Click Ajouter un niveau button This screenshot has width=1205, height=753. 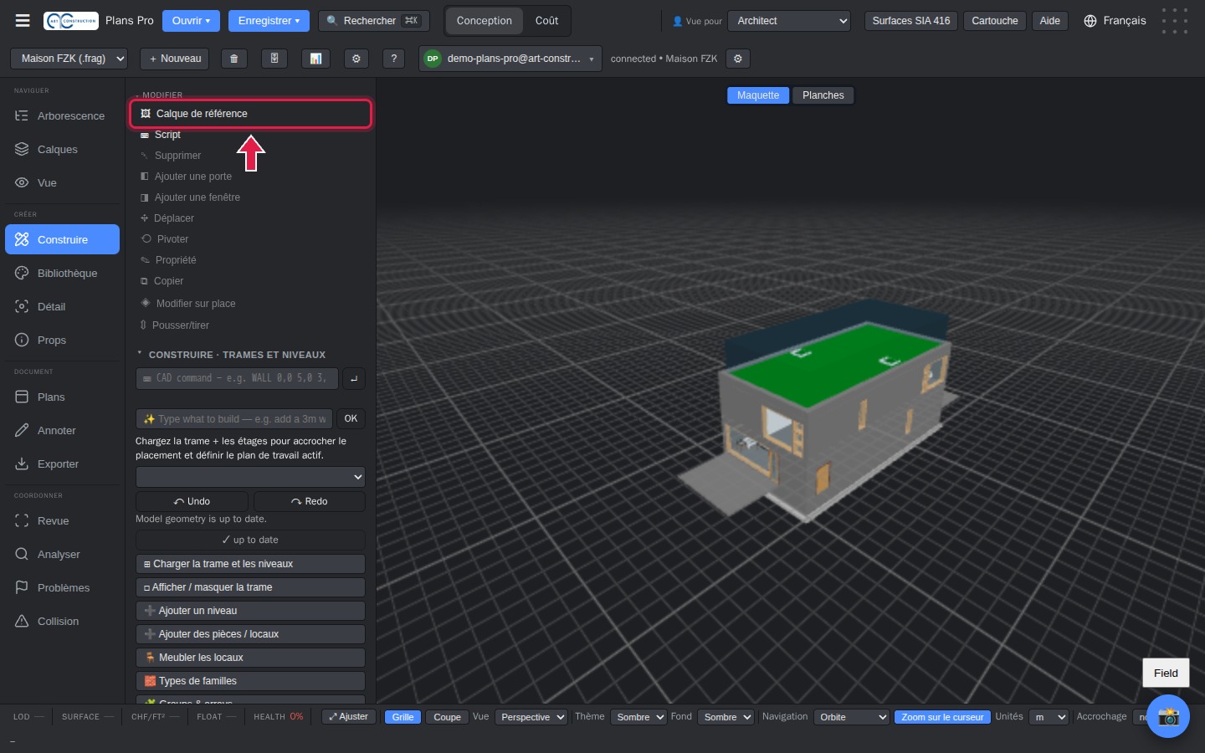click(x=250, y=611)
